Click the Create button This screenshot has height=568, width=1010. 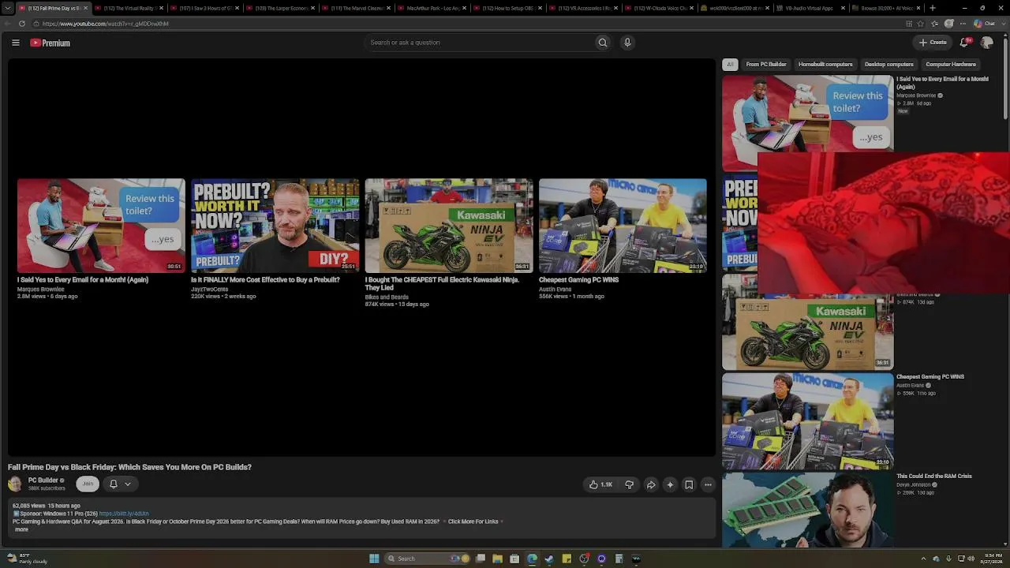point(933,43)
